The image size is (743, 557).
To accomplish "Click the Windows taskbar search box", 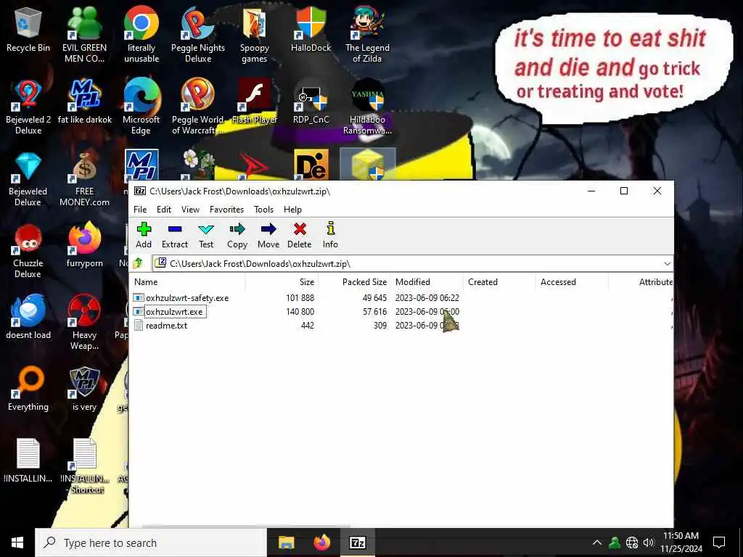I will pyautogui.click(x=151, y=542).
